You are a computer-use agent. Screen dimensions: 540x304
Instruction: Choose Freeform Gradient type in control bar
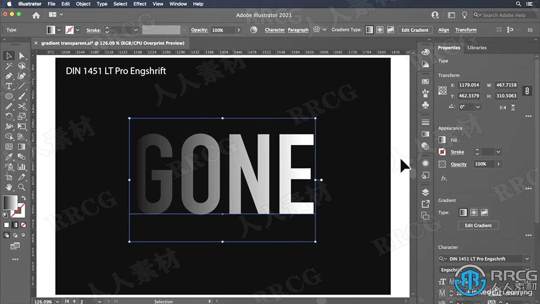(390, 30)
